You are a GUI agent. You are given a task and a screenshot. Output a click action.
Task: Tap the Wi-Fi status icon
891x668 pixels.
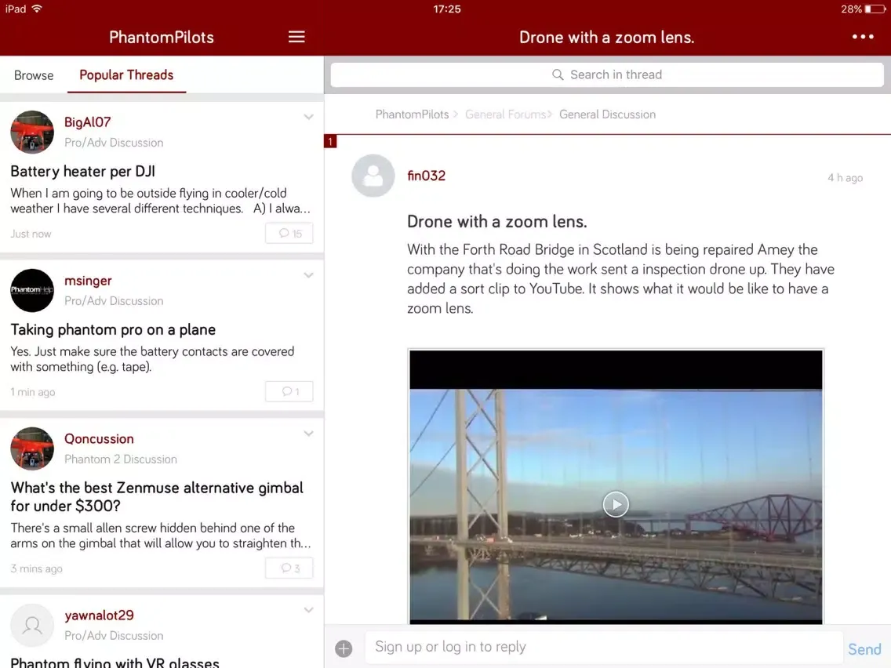click(37, 9)
